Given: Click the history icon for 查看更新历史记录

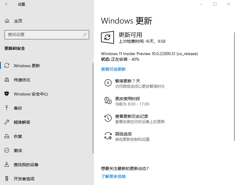Looking at the screenshot, I should tap(108, 118).
